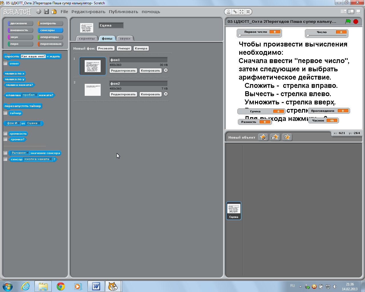Select the фоны tab
Screen dimensions: 365x292
(x=107, y=38)
